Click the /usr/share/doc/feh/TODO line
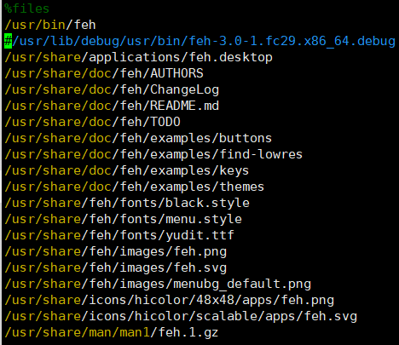Screen dimensions: 399x345 92,122
